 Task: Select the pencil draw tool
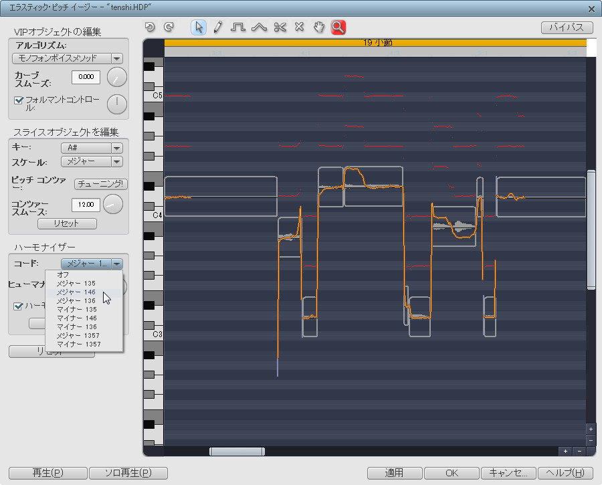[217, 27]
